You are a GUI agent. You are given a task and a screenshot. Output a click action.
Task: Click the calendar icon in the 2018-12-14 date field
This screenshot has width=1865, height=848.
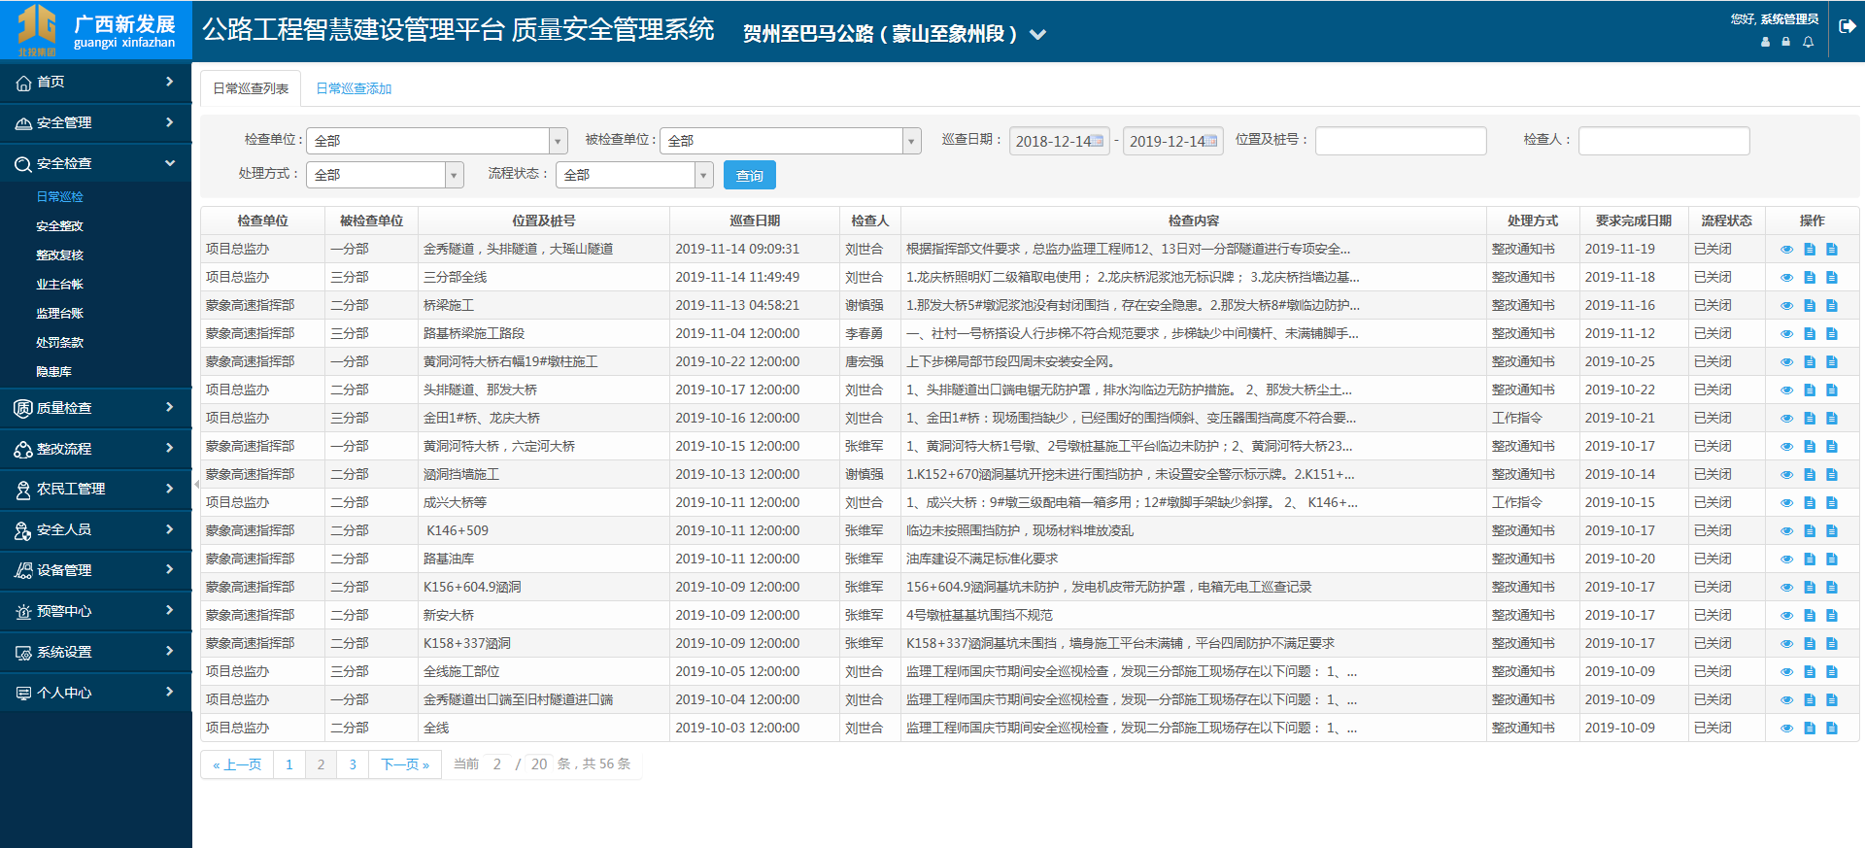(1097, 141)
